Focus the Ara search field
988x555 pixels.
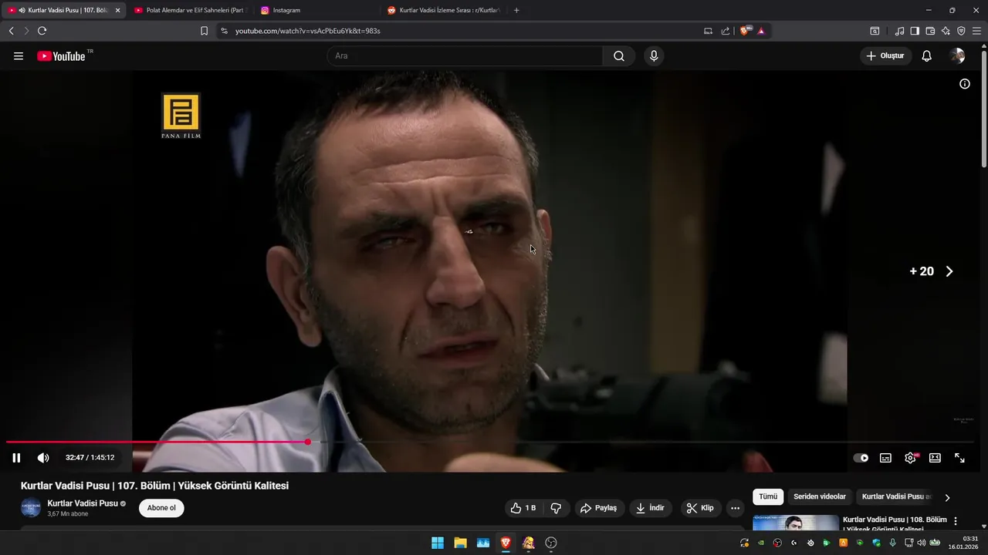465,56
